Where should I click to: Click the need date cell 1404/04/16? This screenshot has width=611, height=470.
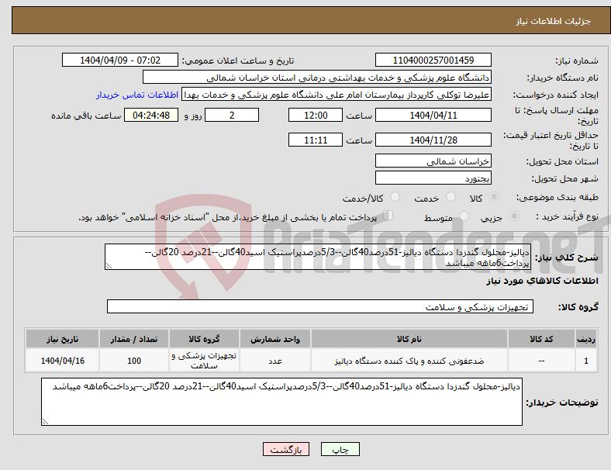(62, 361)
